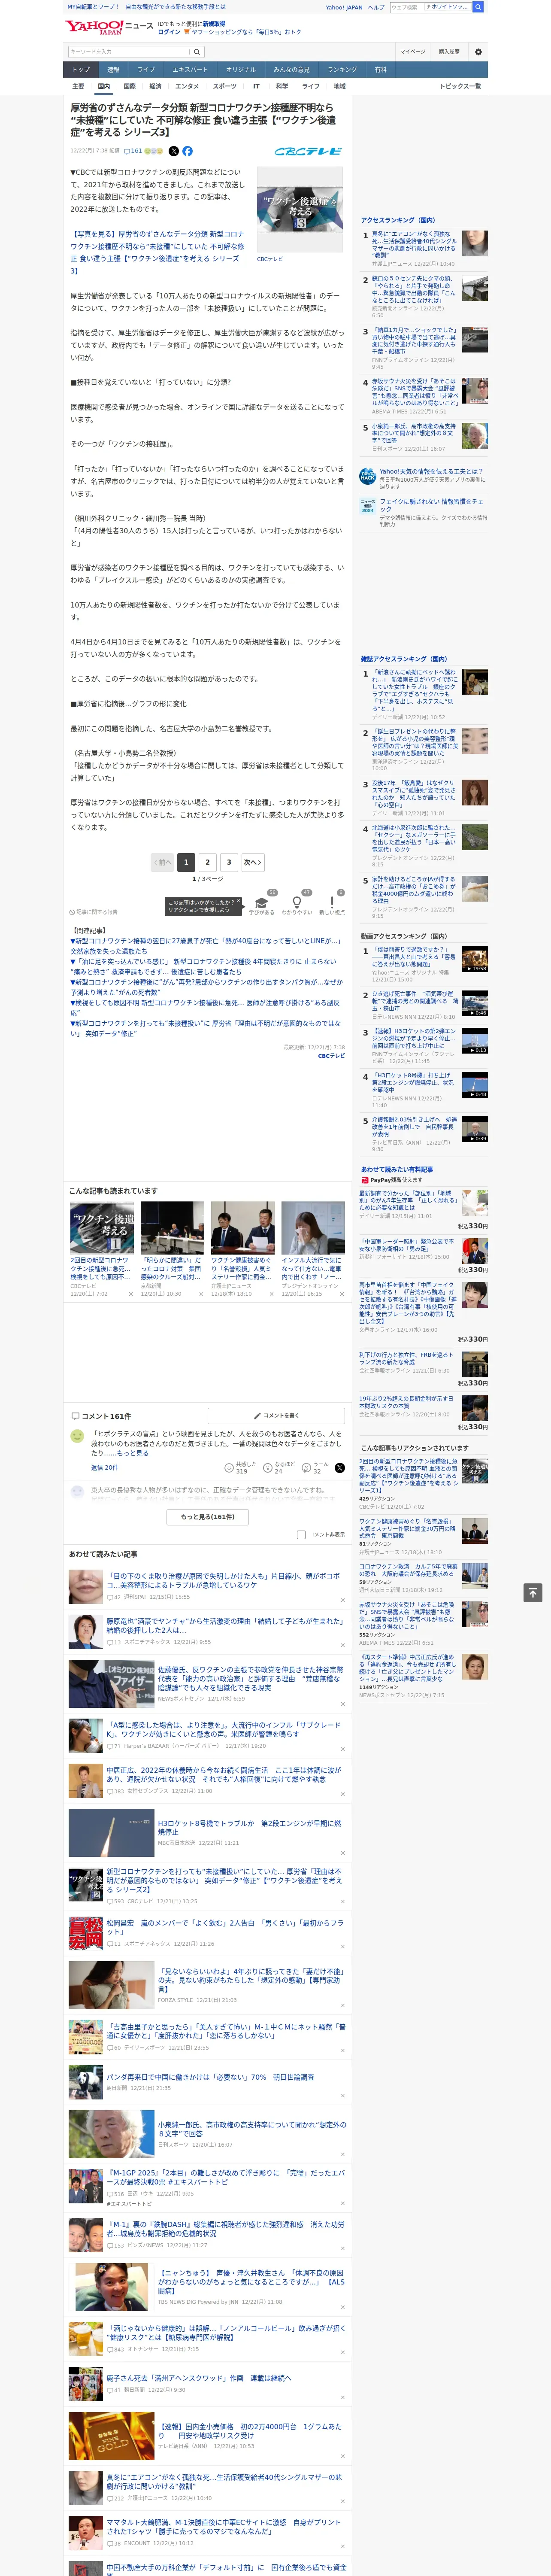Screen dimensions: 551x2576
Task: Click the 共感した smiley reaction on comment
Action: point(229,1467)
